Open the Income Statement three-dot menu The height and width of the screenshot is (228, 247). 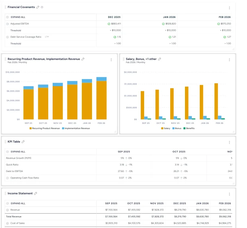coord(229,194)
